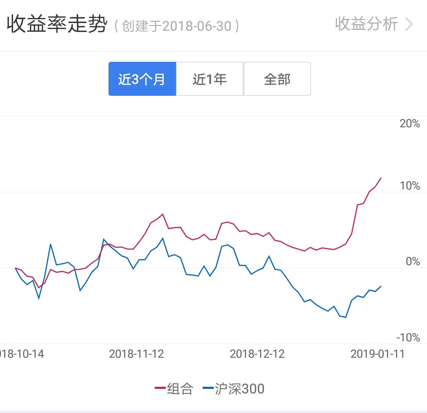Select the 2018-11-12 date on the x-axis
The height and width of the screenshot is (413, 427).
click(x=136, y=354)
